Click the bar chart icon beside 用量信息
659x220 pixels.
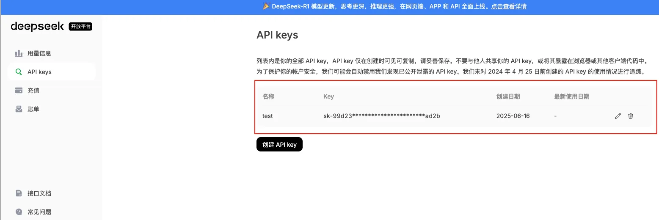tap(19, 53)
